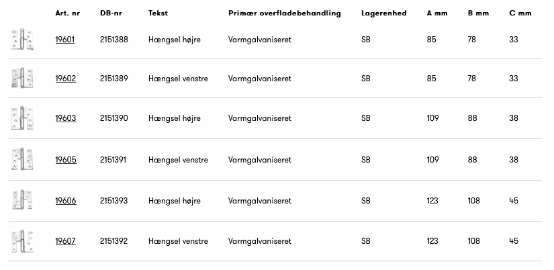The width and height of the screenshot is (554, 270).
Task: Open article number 19605 link
Action: click(65, 160)
